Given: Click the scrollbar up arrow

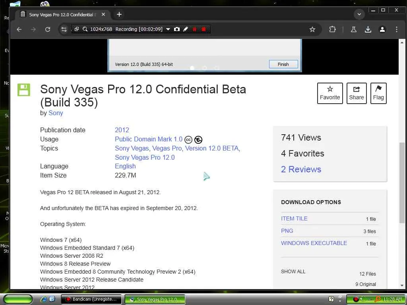Looking at the screenshot, I should tap(402, 42).
